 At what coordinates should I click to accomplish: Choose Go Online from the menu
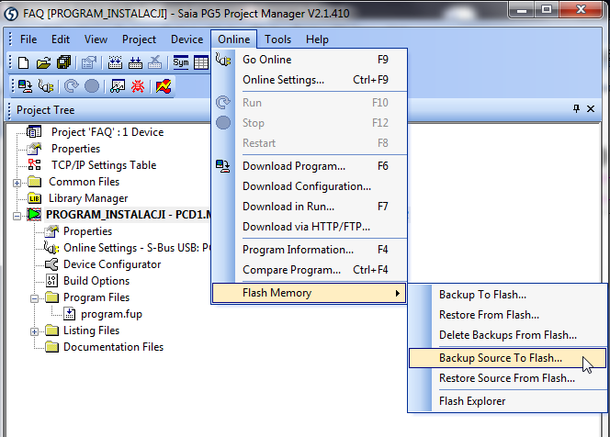point(310,60)
